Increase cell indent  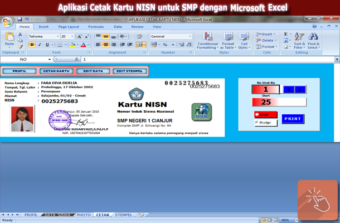coord(130,45)
